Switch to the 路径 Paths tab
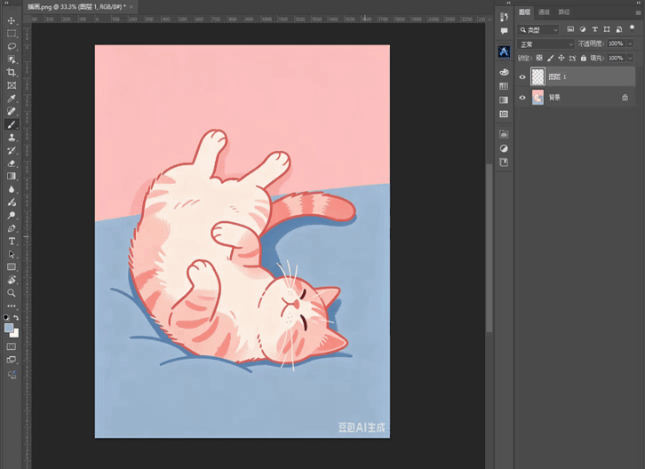Screen dimensions: 645x469 [564, 12]
